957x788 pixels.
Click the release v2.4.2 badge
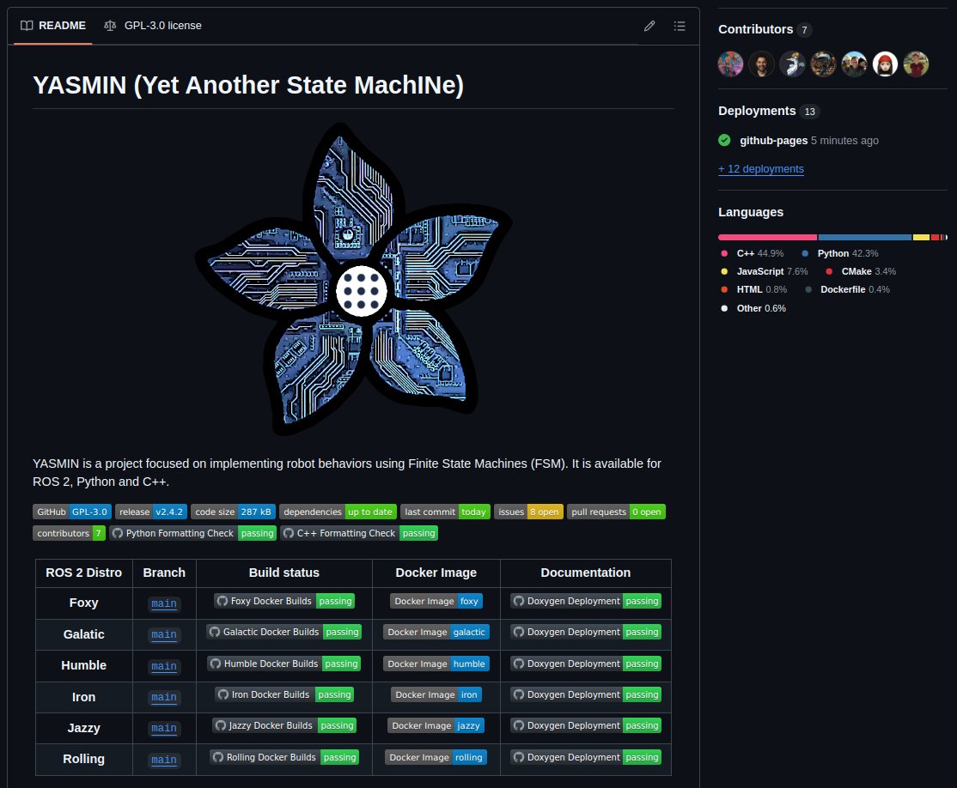[x=150, y=512]
